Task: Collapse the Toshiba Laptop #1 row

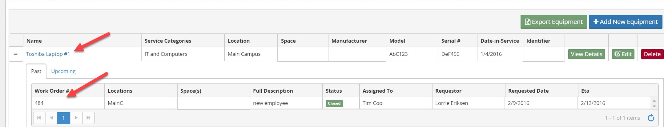Action: coord(15,54)
